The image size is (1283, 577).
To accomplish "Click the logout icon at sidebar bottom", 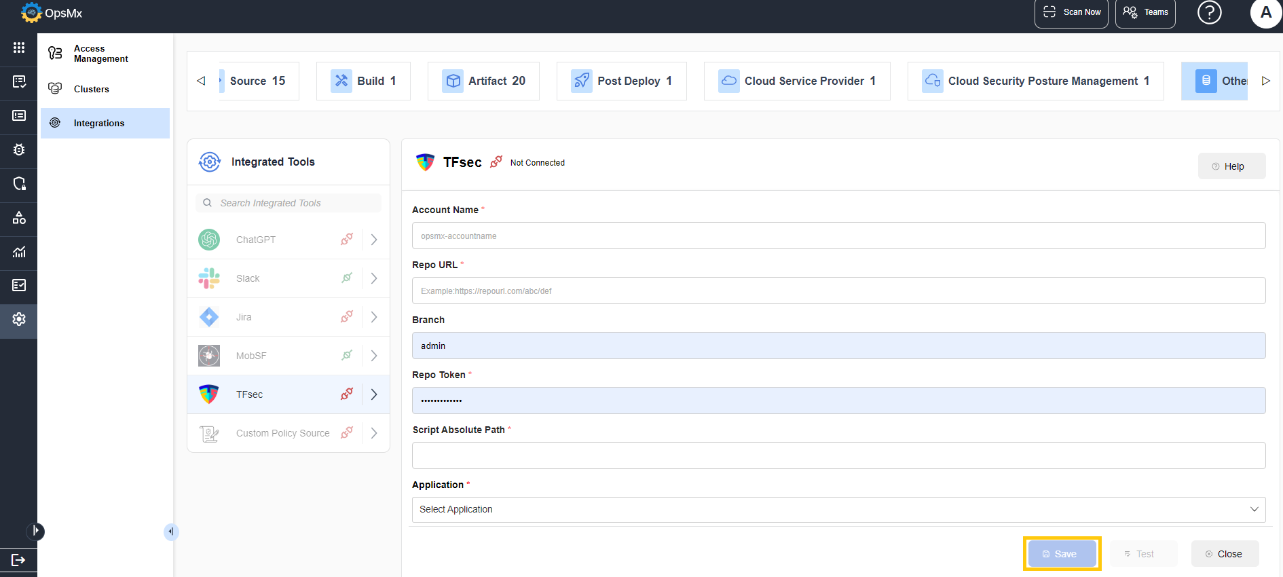I will pyautogui.click(x=18, y=560).
